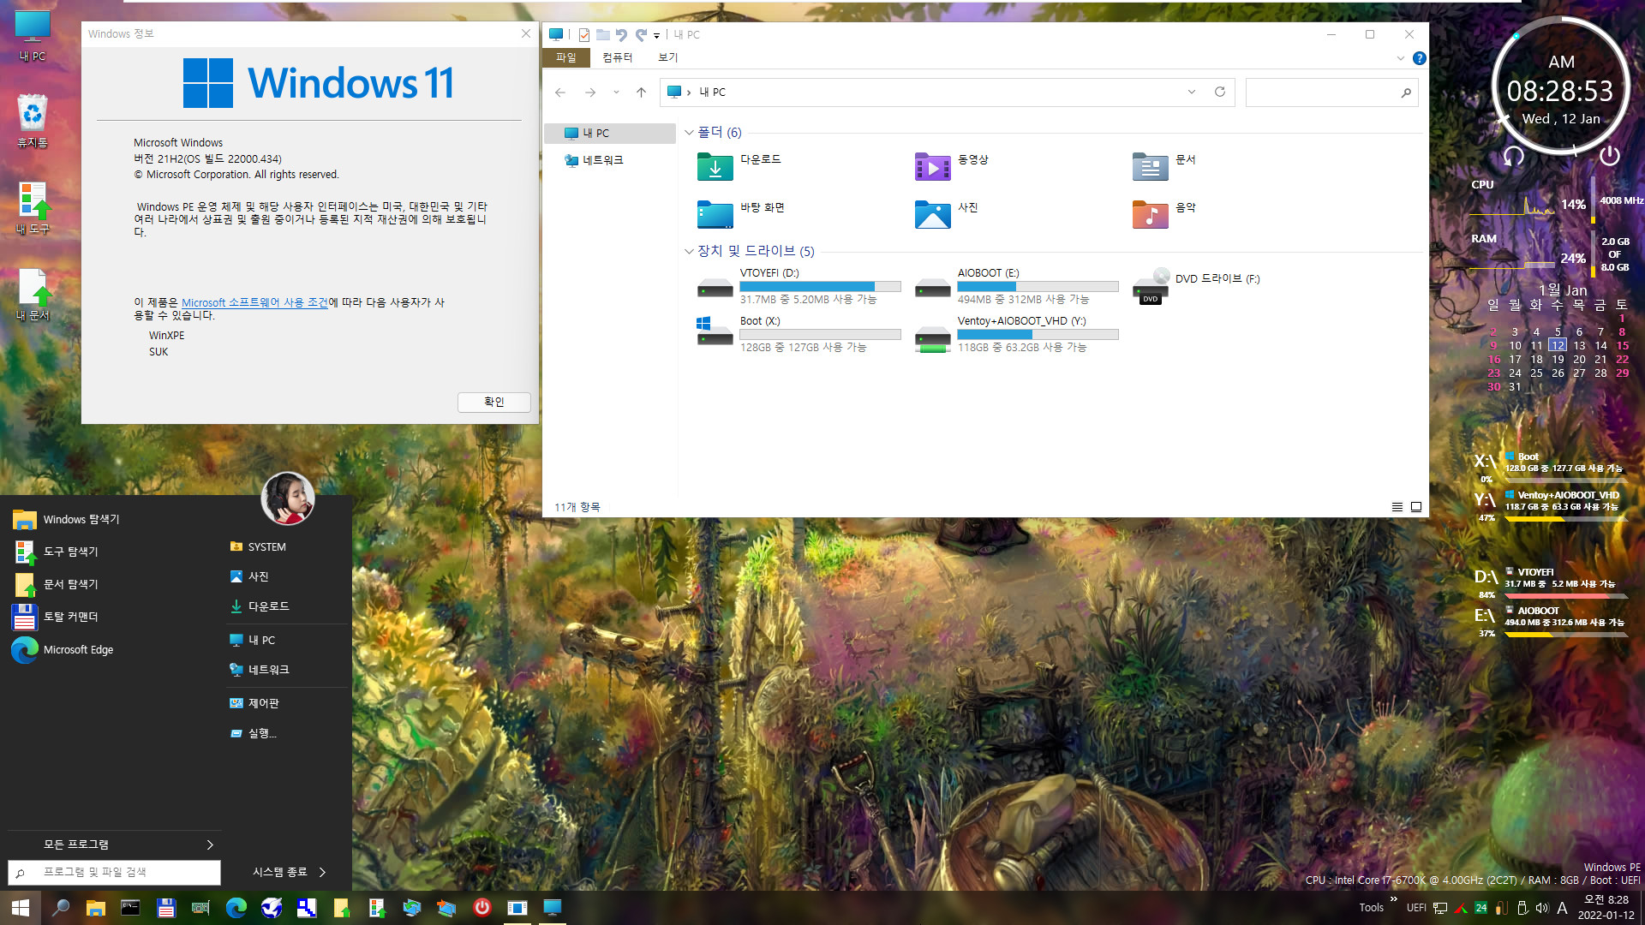Open 실행... from start menu
Screen dimensions: 1645x925
(x=253, y=733)
